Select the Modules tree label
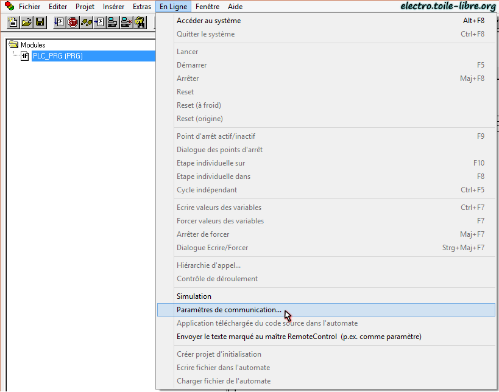The width and height of the screenshot is (499, 392). tap(33, 45)
